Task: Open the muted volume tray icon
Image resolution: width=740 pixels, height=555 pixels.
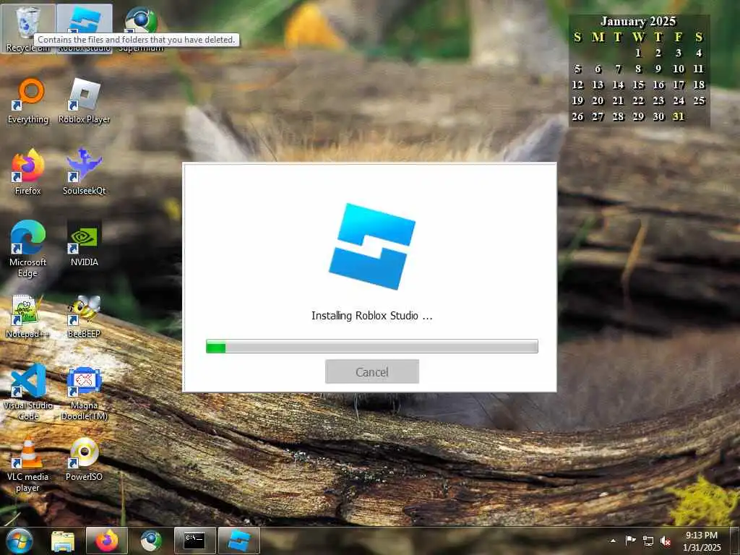Action: pyautogui.click(x=666, y=541)
